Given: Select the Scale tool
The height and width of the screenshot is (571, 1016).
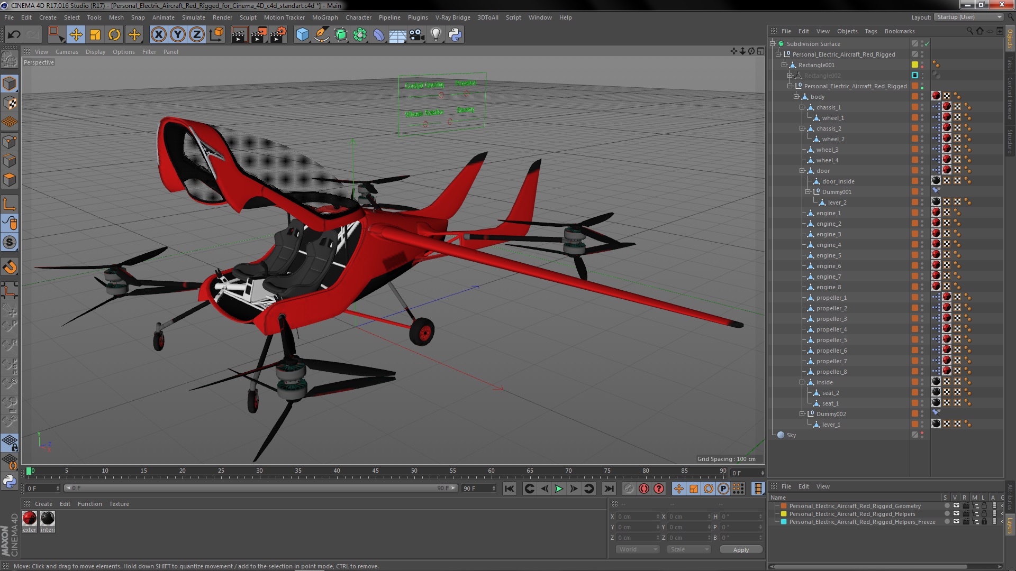Looking at the screenshot, I should coord(95,35).
